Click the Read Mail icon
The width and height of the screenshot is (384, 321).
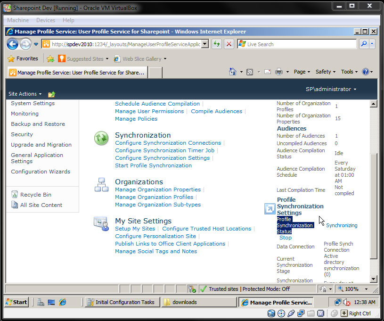coord(268,72)
